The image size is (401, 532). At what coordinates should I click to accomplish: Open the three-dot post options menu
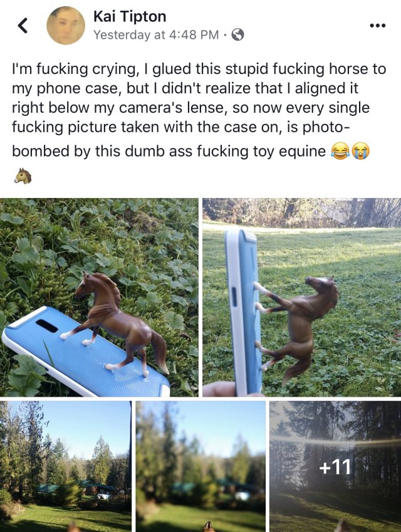tap(378, 26)
